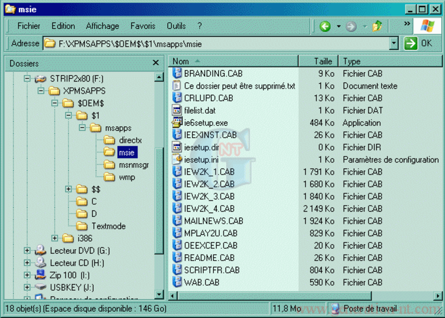Collapse the $OEM$ folder node
Screen dimensions: 445x318
pyautogui.click(x=54, y=103)
